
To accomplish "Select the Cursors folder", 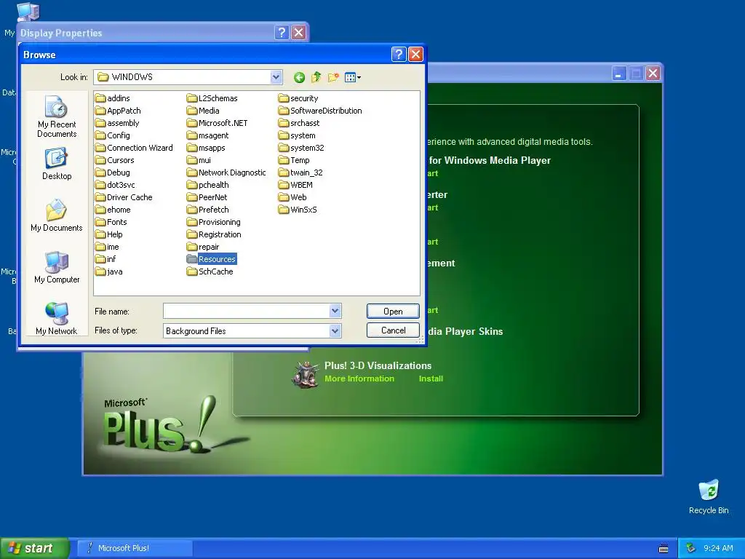I will pos(114,160).
